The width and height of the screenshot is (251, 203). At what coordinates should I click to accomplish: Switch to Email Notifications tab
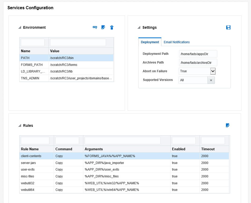[x=177, y=42]
